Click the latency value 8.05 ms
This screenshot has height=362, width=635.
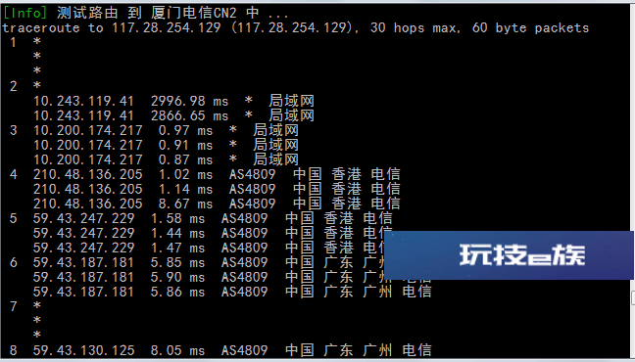point(177,350)
